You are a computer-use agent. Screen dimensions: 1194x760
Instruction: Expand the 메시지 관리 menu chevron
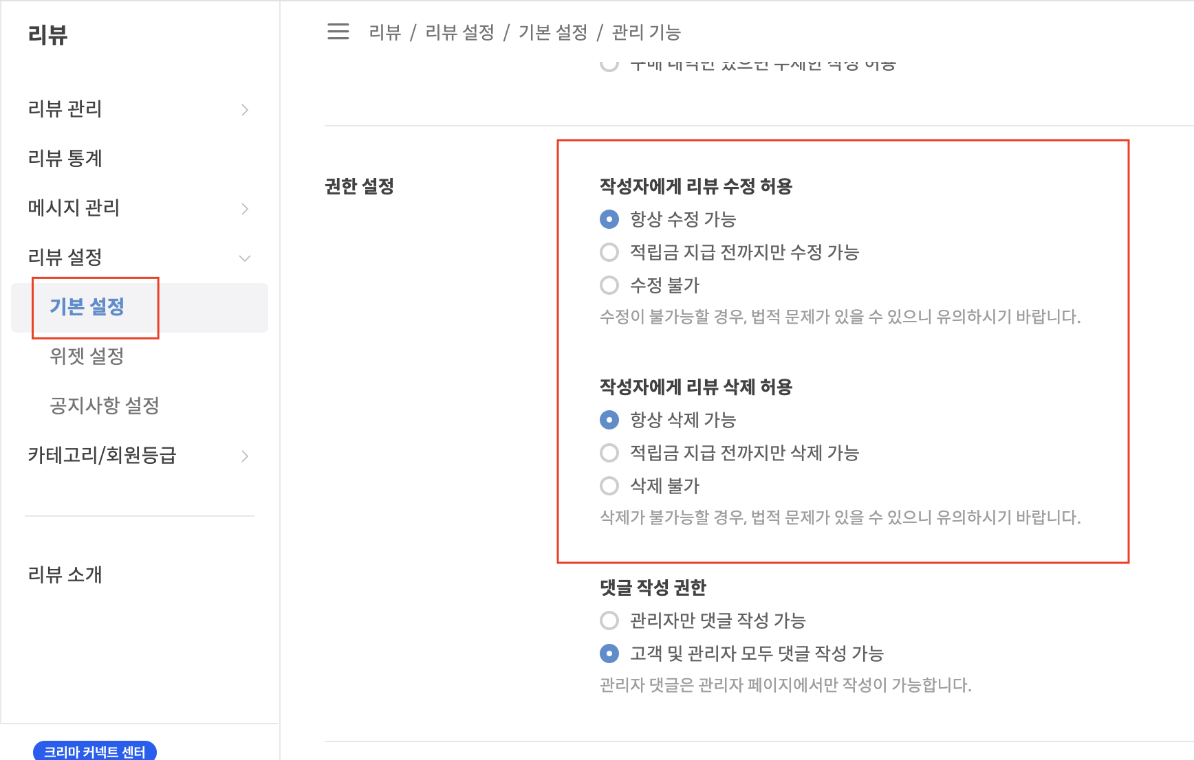[245, 209]
